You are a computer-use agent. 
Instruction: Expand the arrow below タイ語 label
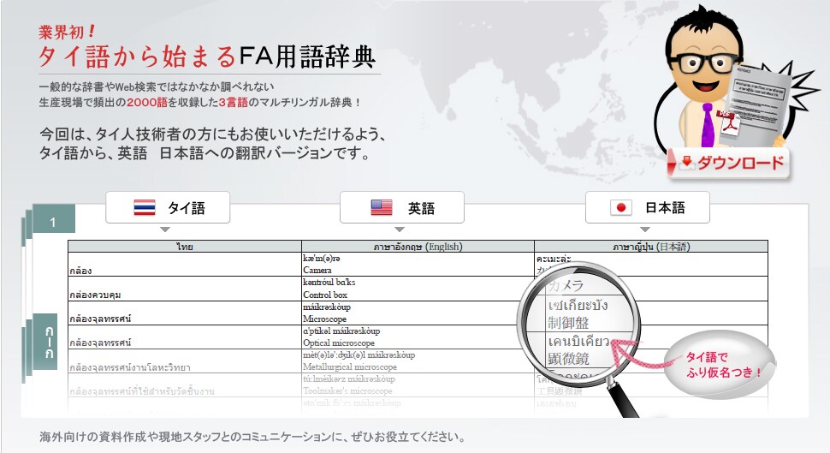tap(165, 229)
